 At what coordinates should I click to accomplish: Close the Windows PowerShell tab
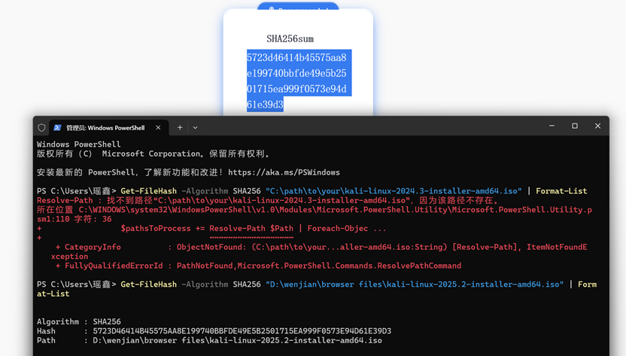click(158, 127)
